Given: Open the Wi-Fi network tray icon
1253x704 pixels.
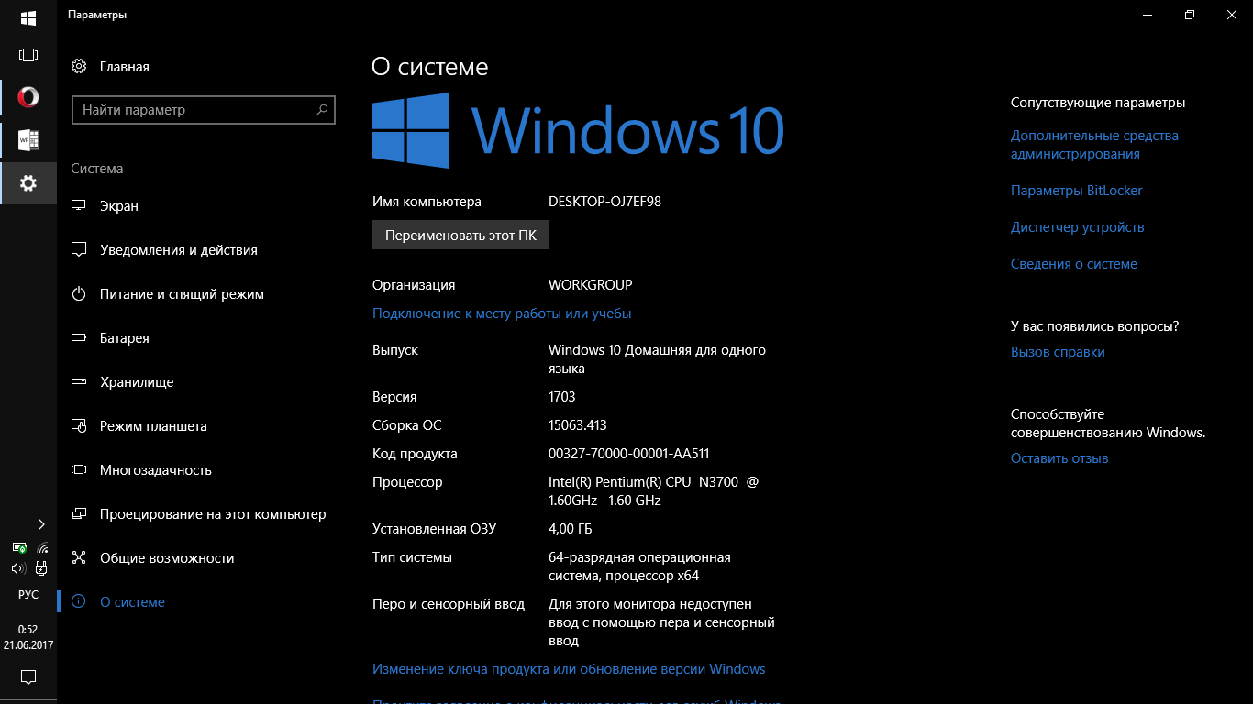Looking at the screenshot, I should [42, 548].
